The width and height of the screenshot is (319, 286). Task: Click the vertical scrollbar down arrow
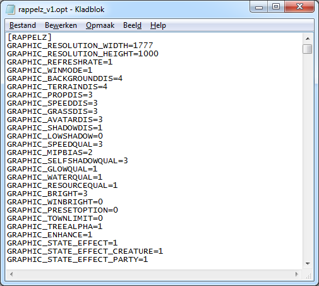pos(308,264)
